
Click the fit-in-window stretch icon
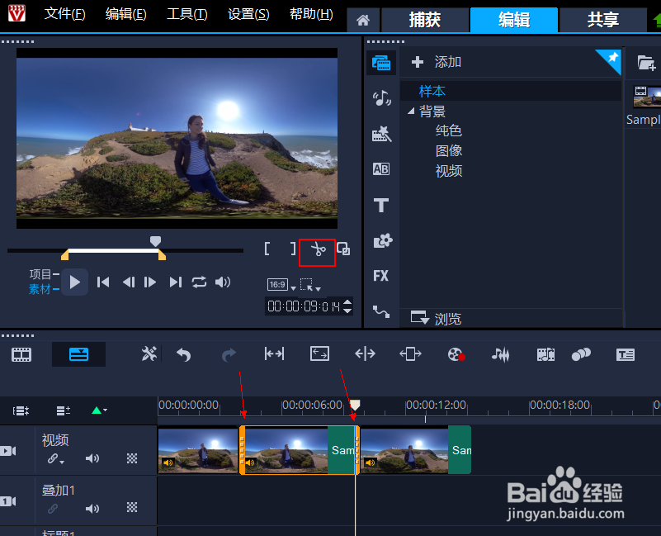pos(319,353)
